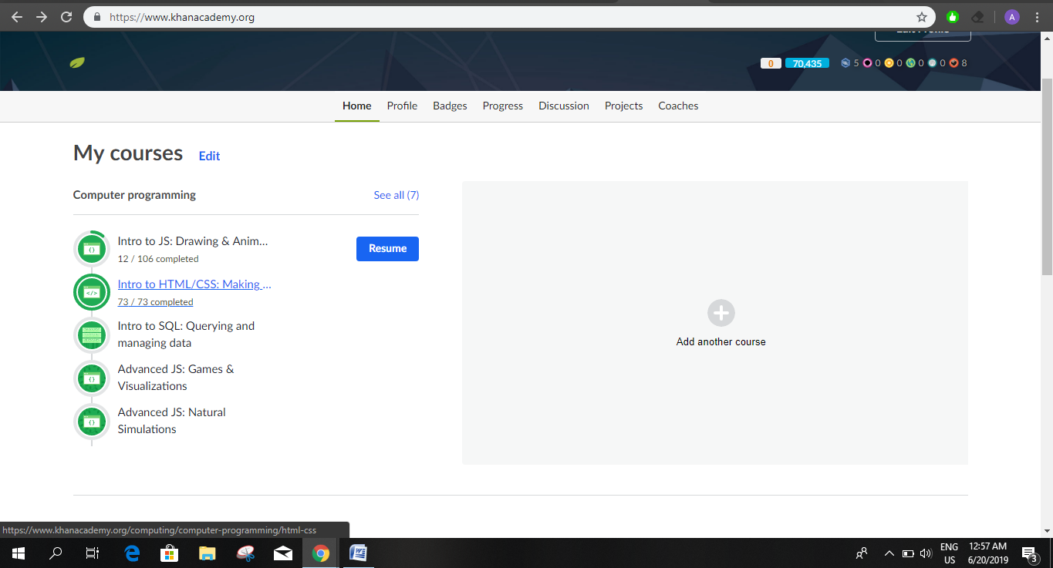Show hidden system tray icons
Image resolution: width=1053 pixels, height=568 pixels.
pyautogui.click(x=889, y=553)
